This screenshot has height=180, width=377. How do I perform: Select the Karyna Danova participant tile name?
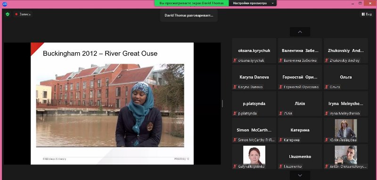(254, 77)
